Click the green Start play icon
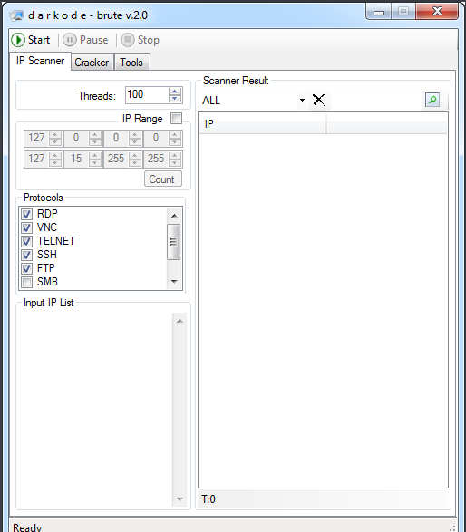 tap(18, 40)
